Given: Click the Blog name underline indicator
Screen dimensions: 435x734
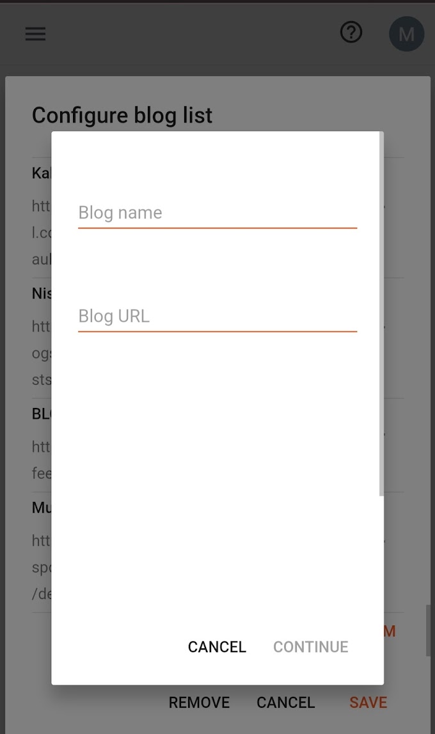Looking at the screenshot, I should 217,228.
